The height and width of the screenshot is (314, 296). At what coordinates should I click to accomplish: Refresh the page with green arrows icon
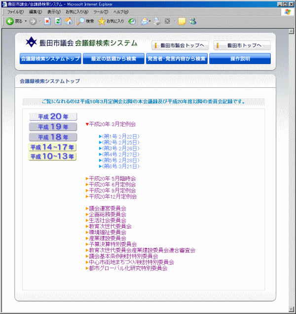tap(58, 21)
